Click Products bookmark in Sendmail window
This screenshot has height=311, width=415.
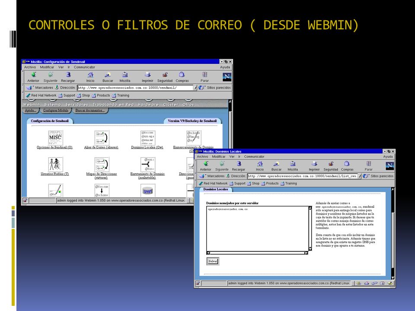click(x=101, y=95)
